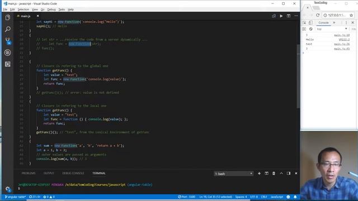Click the Port 5500 live server status

tap(187, 197)
